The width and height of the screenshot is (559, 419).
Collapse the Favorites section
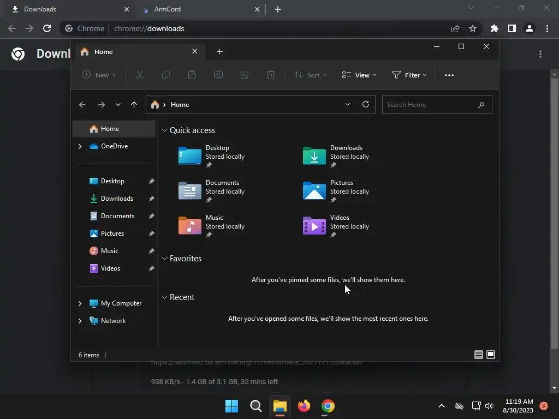(164, 259)
